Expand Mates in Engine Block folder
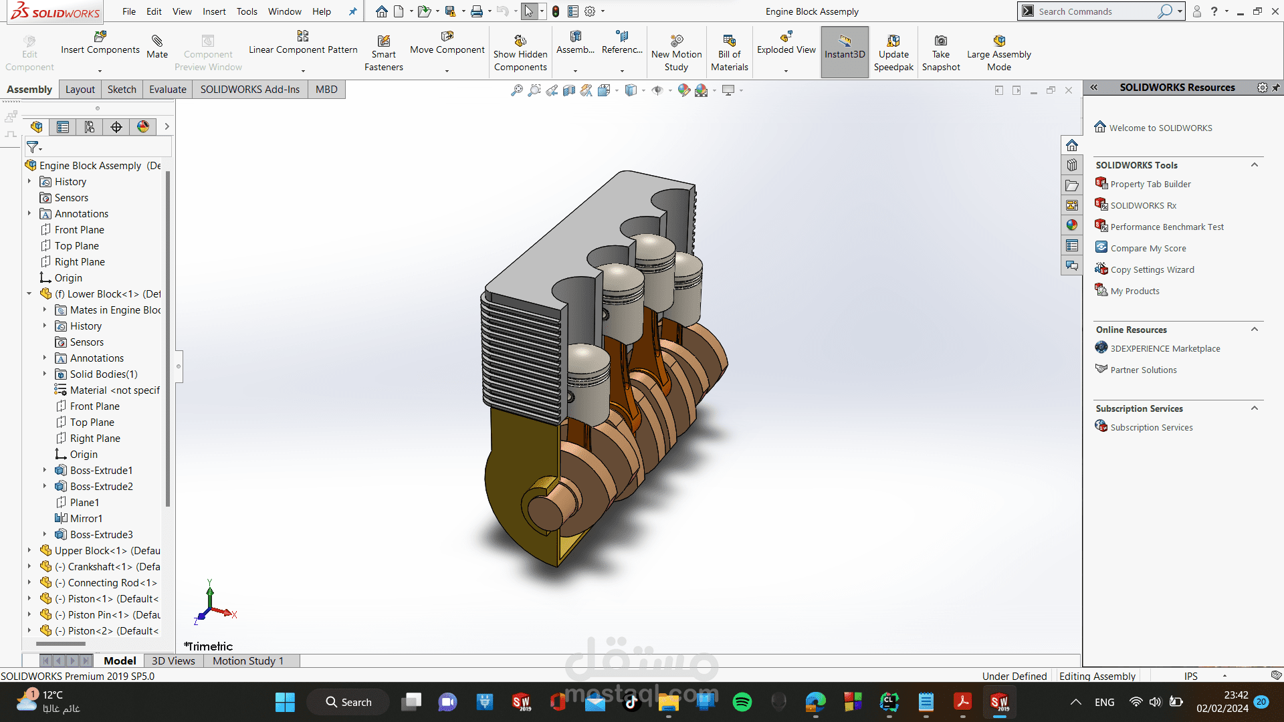The width and height of the screenshot is (1284, 722). [x=45, y=310]
